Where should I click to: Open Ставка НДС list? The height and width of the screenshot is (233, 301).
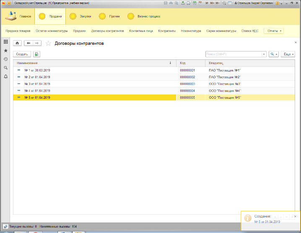point(250,31)
